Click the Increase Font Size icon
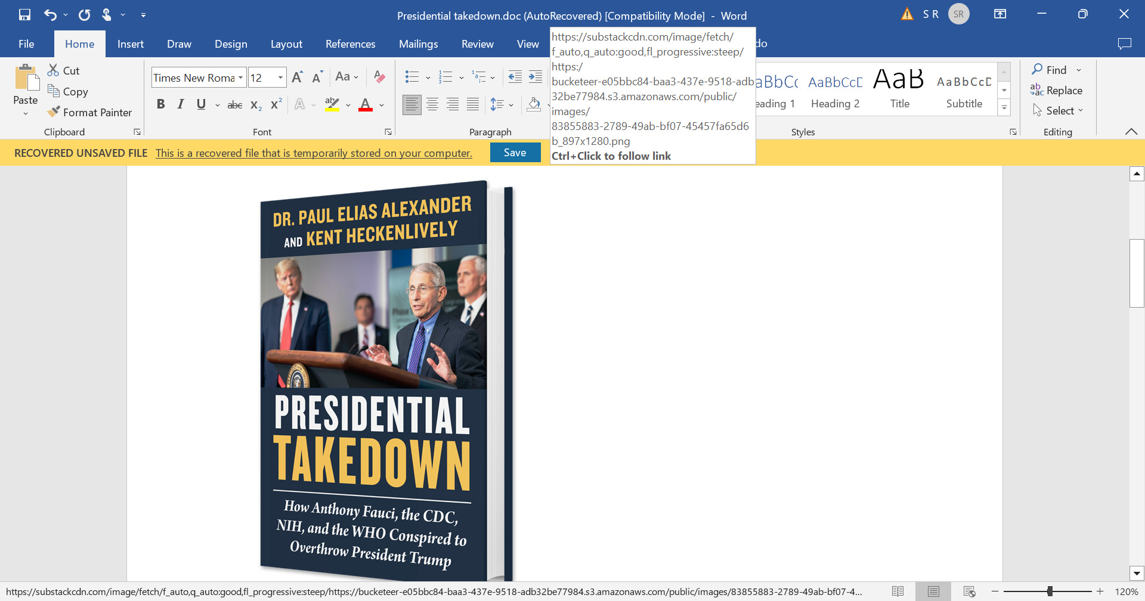Screen dimensions: 1145x601 coord(297,77)
